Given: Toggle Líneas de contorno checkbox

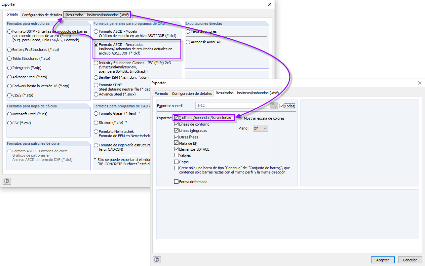Looking at the screenshot, I should pyautogui.click(x=176, y=124).
